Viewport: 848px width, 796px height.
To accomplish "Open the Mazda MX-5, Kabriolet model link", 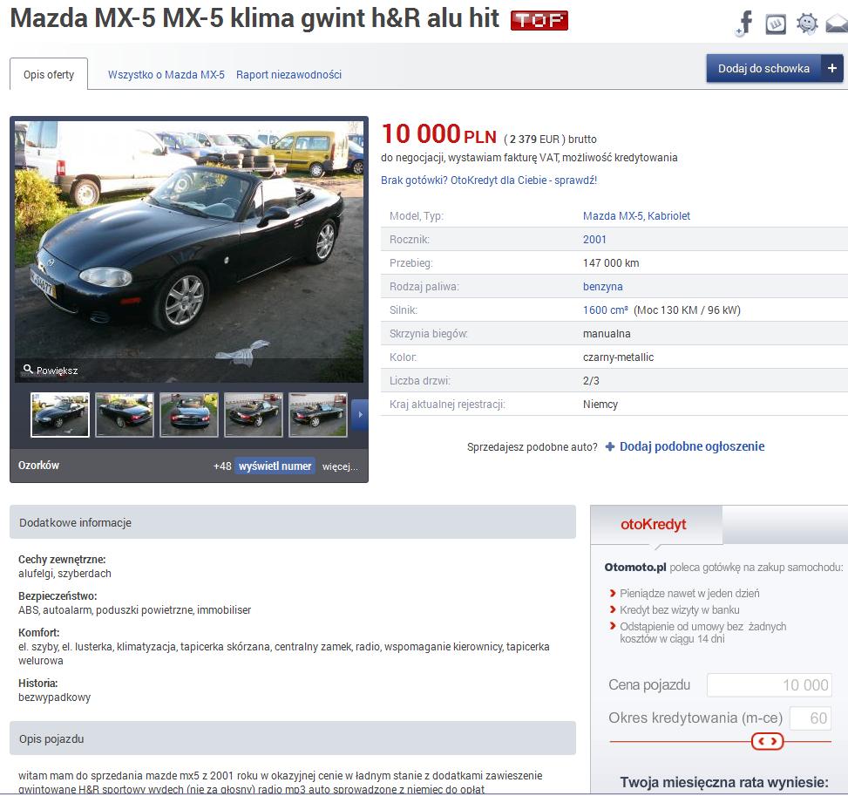I will 636,216.
